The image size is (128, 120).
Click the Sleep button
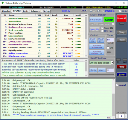(x=122, y=32)
